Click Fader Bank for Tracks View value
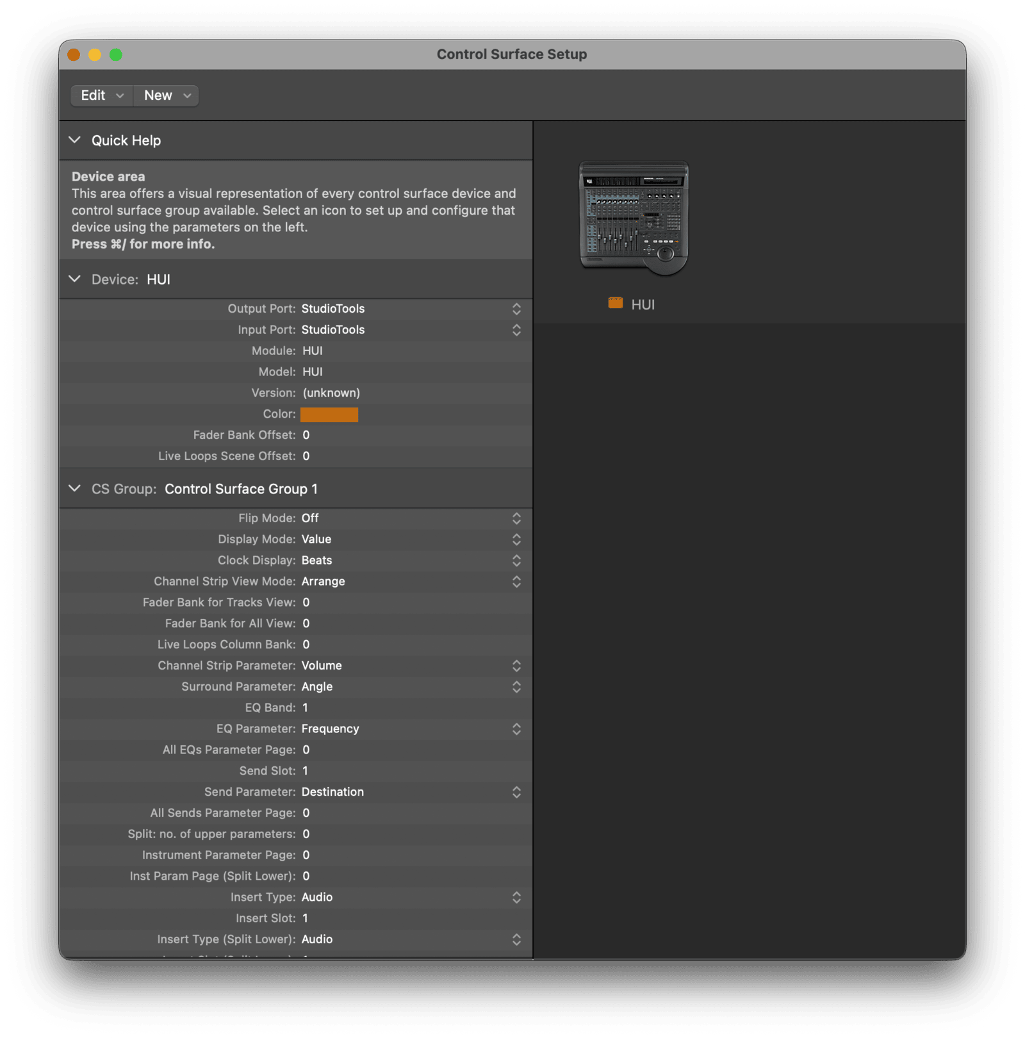The width and height of the screenshot is (1025, 1038). (x=306, y=602)
